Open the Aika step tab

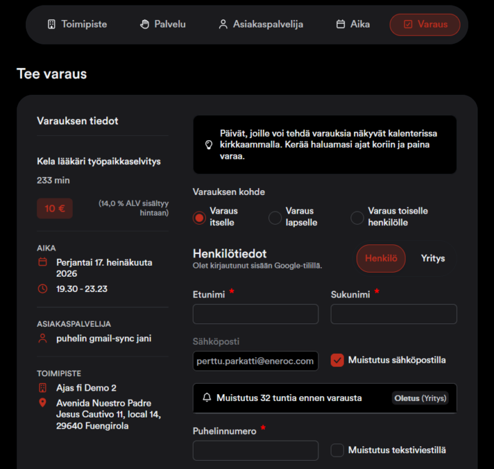pos(353,24)
